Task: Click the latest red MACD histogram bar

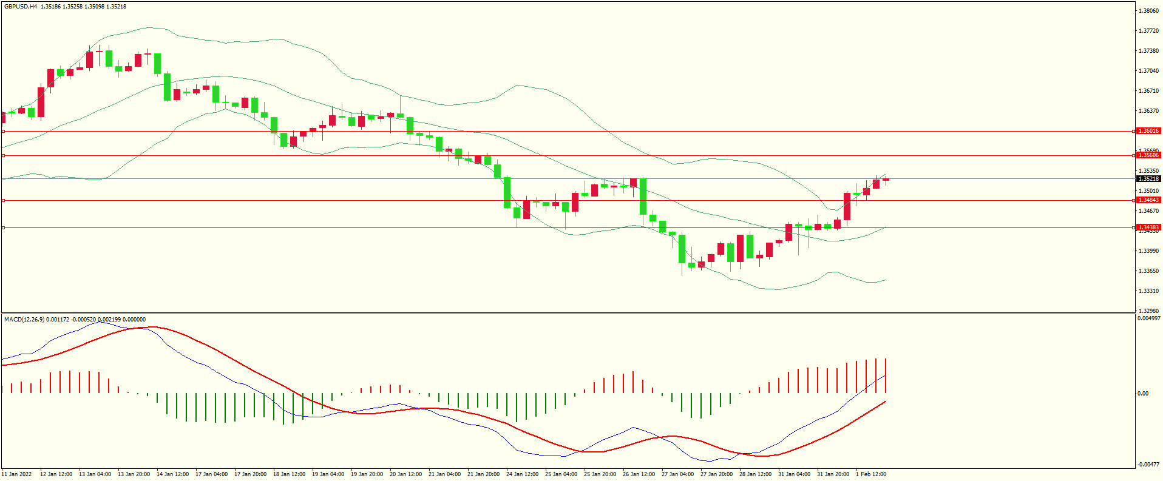Action: point(886,376)
